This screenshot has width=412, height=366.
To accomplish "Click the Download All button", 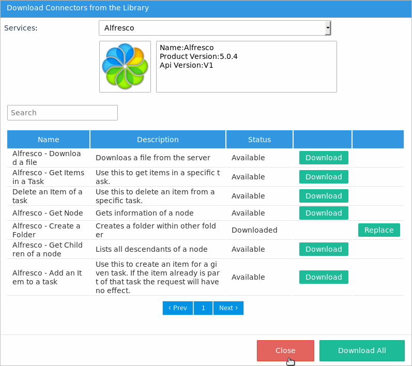I will [x=362, y=350].
